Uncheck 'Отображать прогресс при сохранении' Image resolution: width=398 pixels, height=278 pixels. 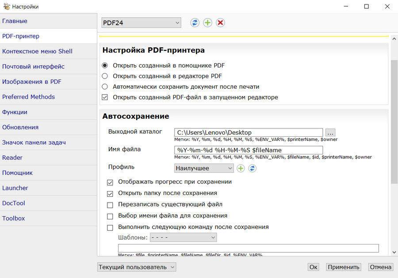tap(110, 182)
